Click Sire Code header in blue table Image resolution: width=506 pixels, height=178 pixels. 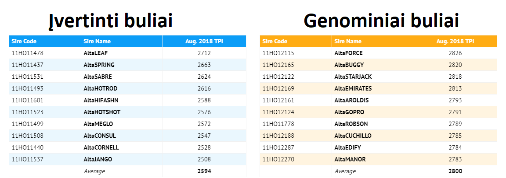(x=24, y=42)
